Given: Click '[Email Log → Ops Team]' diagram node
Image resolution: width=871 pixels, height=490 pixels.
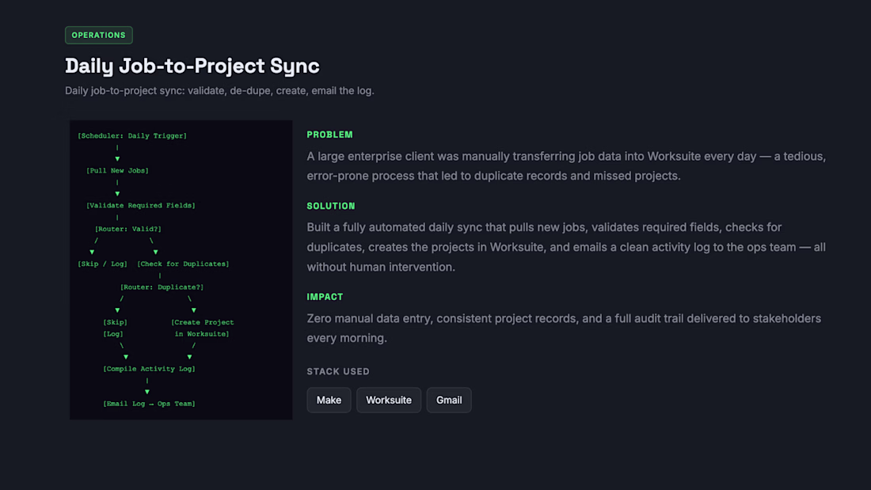Looking at the screenshot, I should click(149, 404).
